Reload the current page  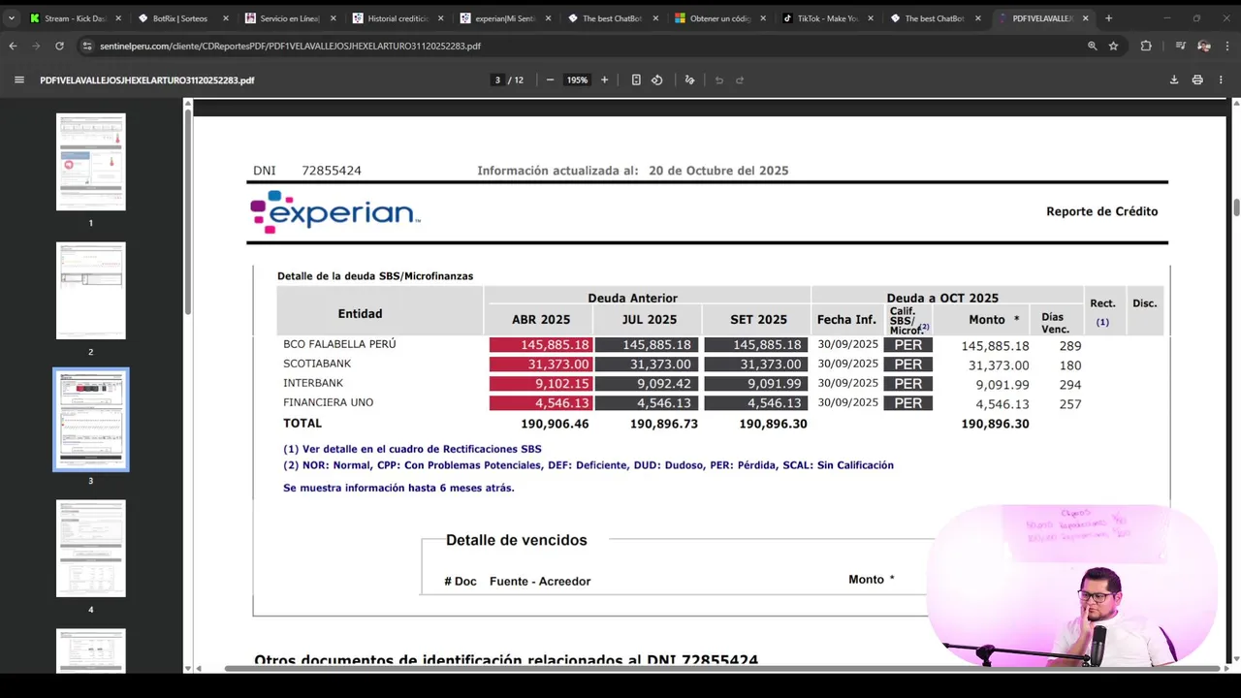(59, 46)
